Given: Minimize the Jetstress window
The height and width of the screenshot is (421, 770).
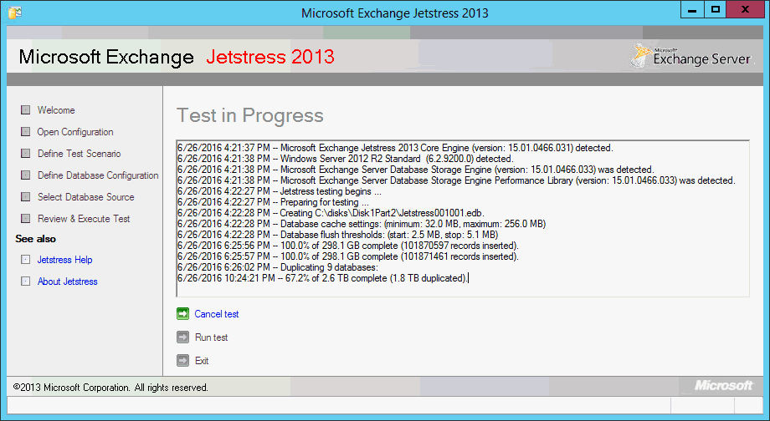Looking at the screenshot, I should pyautogui.click(x=692, y=9).
